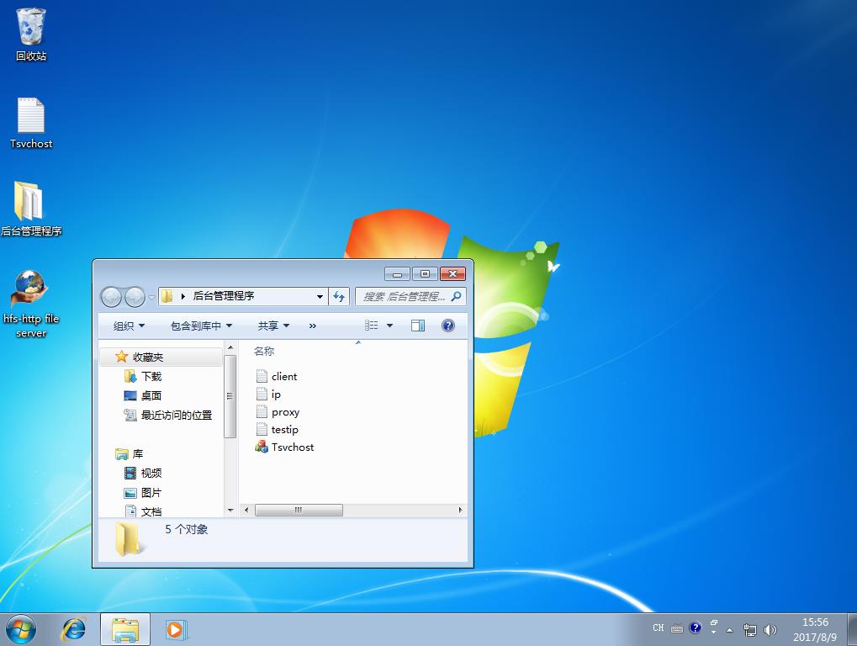
Task: Select 桌面 in the navigation pane
Action: click(x=151, y=395)
